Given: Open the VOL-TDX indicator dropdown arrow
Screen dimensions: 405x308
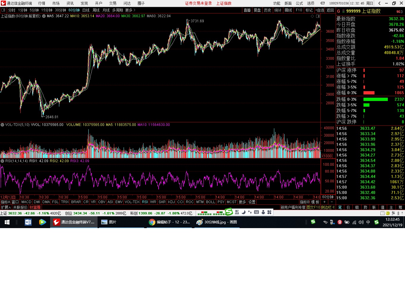Looking at the screenshot, I should tap(2, 125).
